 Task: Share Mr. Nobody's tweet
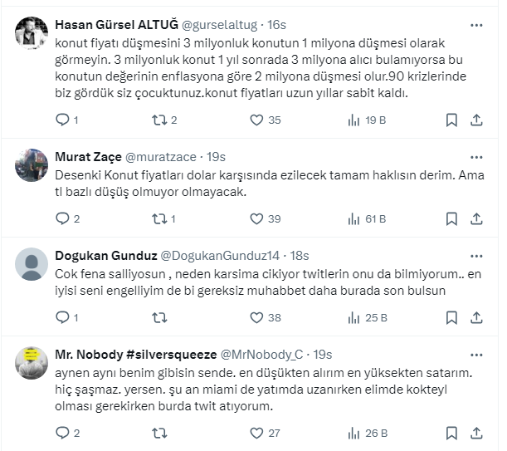click(x=475, y=433)
